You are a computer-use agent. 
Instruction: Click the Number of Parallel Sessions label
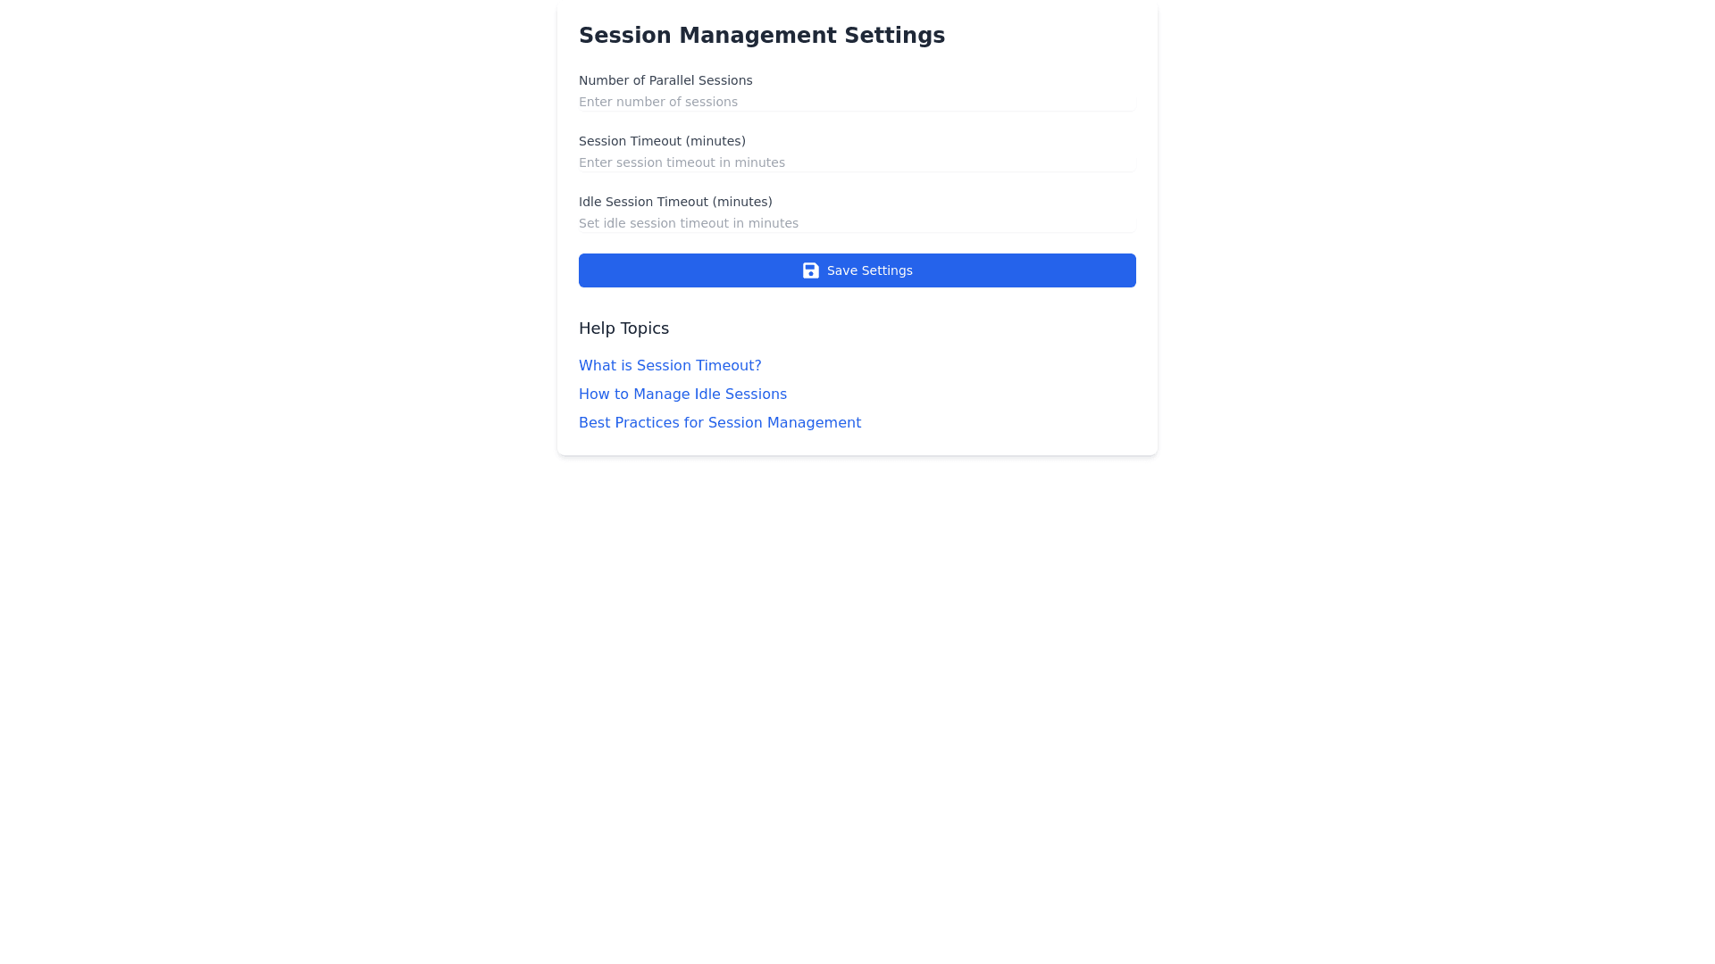click(x=665, y=80)
